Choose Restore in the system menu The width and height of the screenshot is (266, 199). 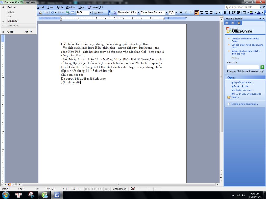point(18,7)
